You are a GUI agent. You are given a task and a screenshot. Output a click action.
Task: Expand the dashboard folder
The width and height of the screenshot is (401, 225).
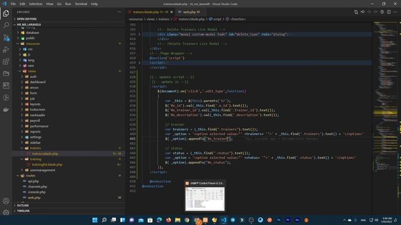click(x=38, y=82)
